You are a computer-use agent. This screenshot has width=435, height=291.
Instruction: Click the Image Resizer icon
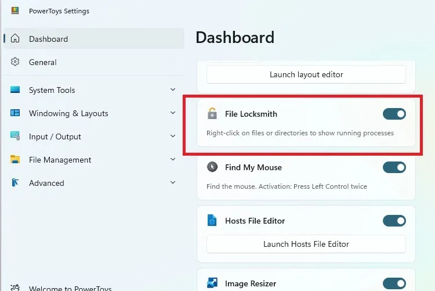212,283
